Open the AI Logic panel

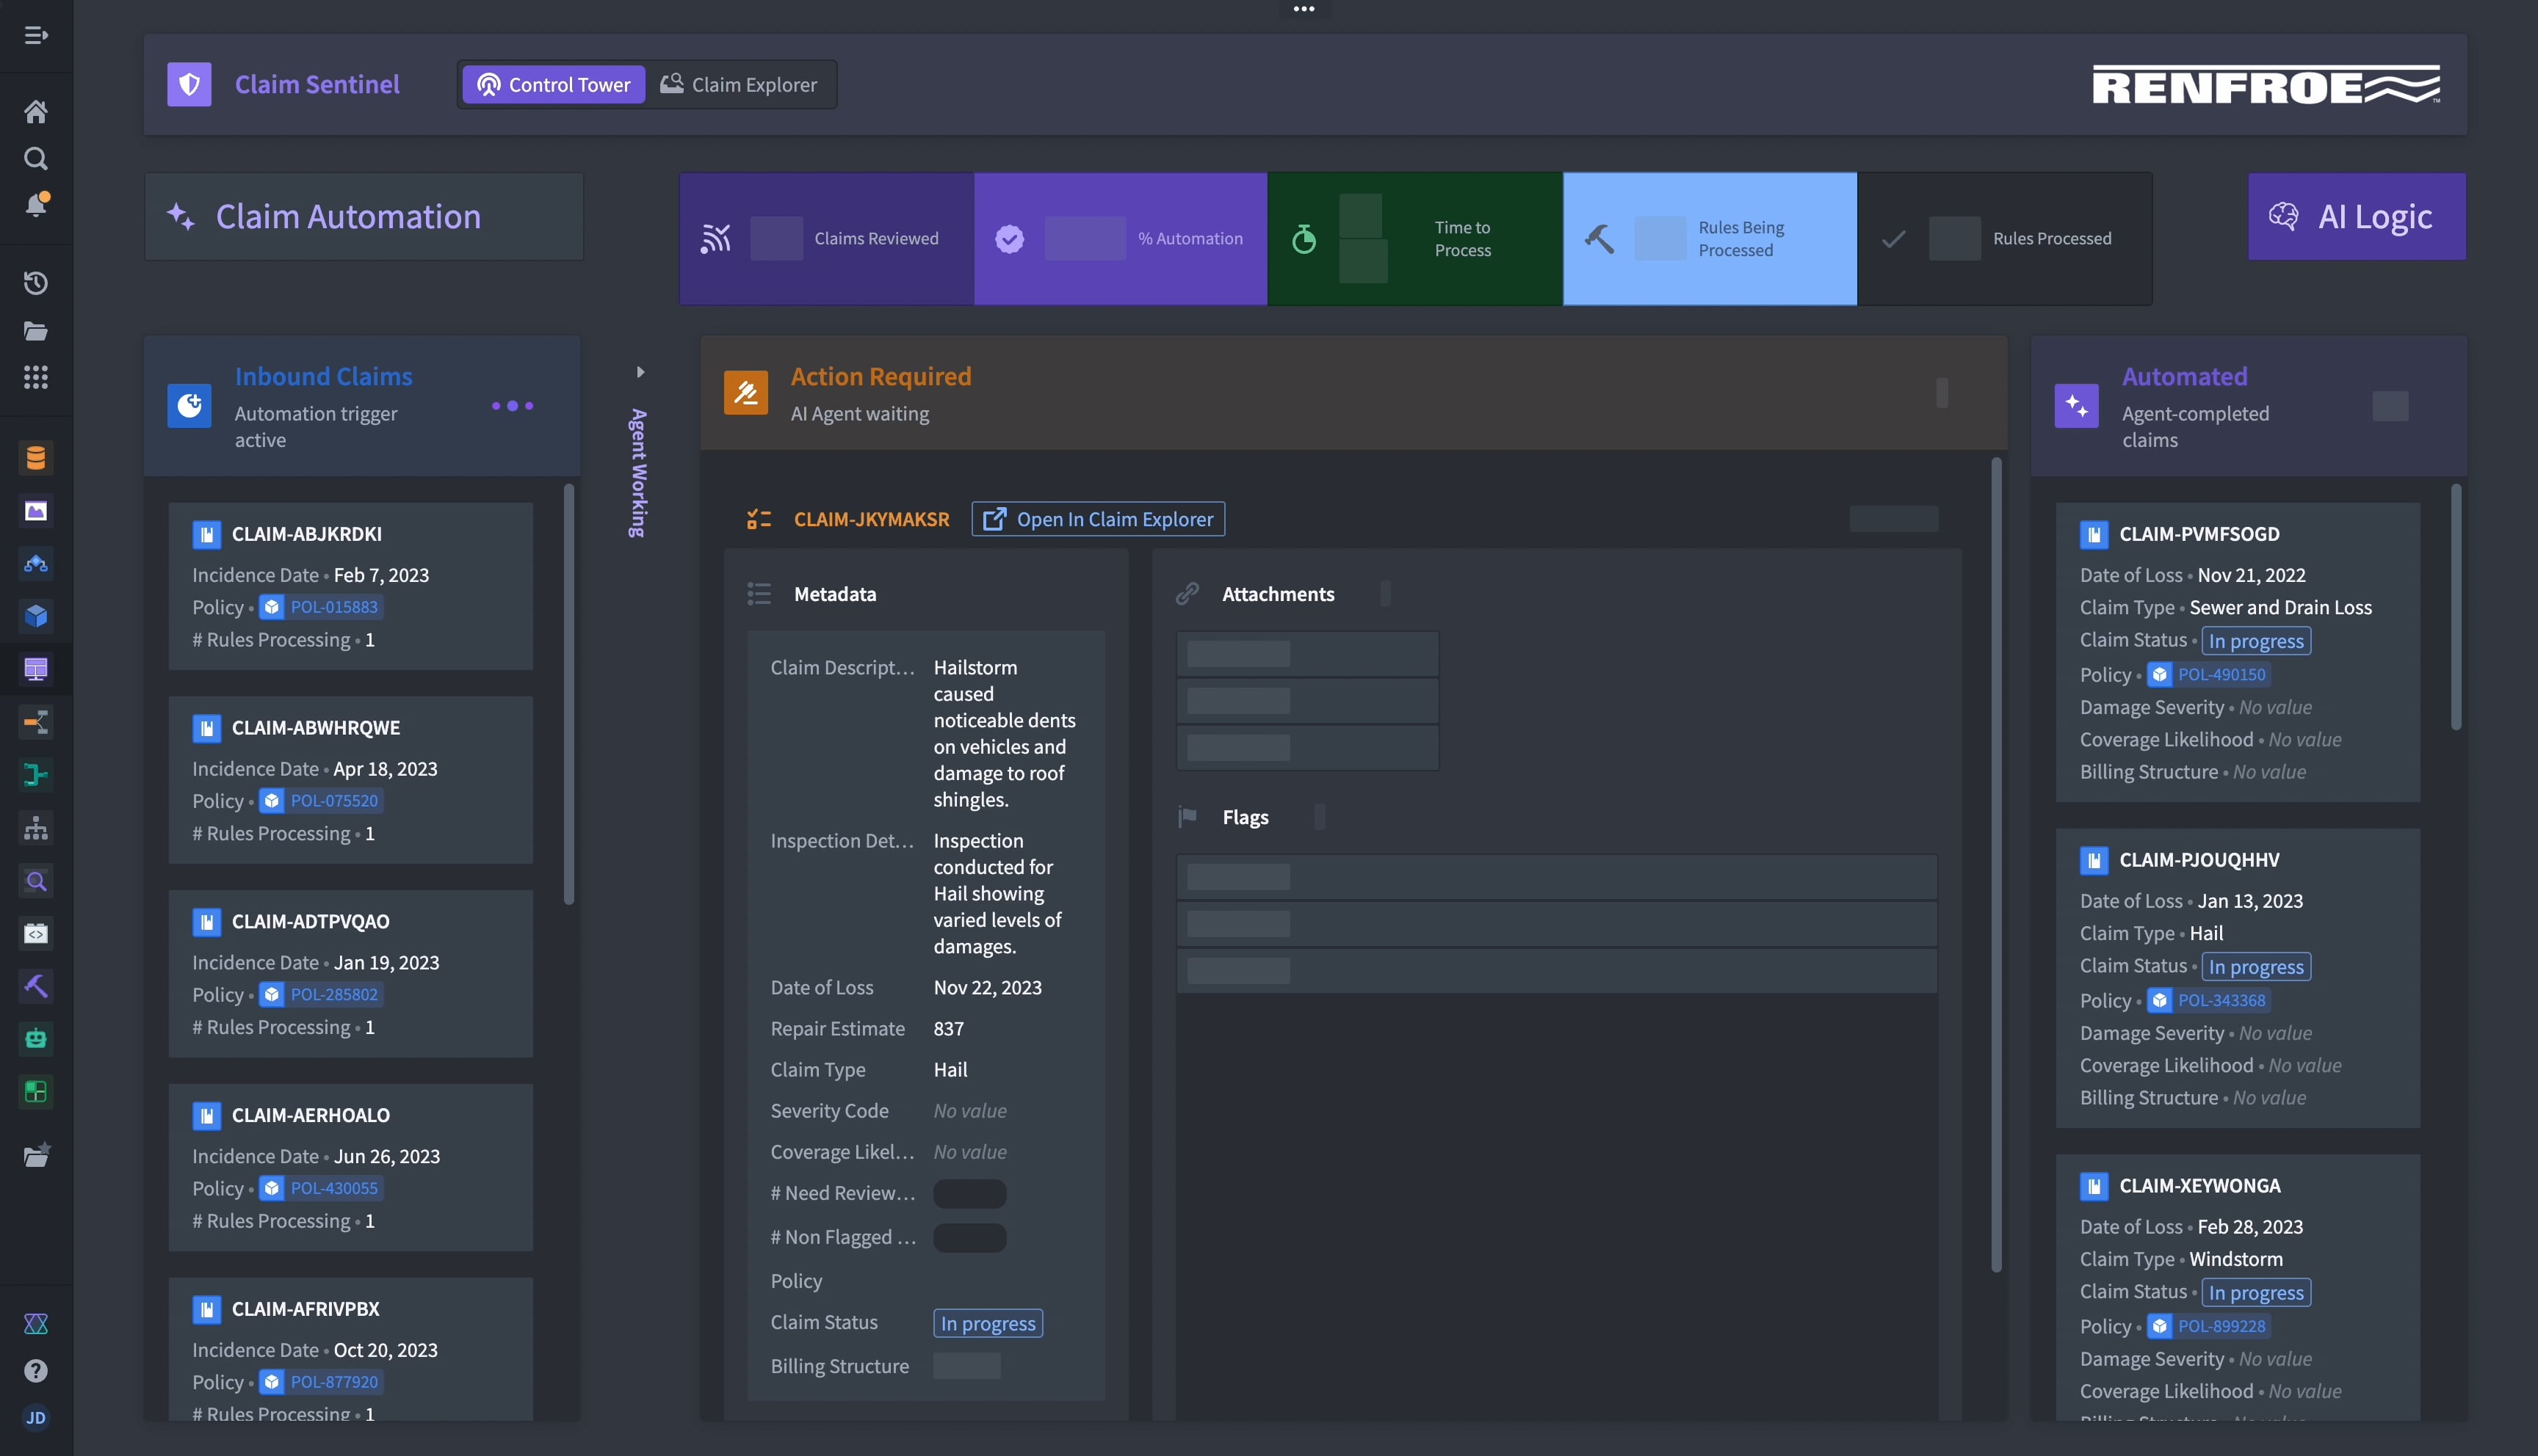pos(2356,217)
